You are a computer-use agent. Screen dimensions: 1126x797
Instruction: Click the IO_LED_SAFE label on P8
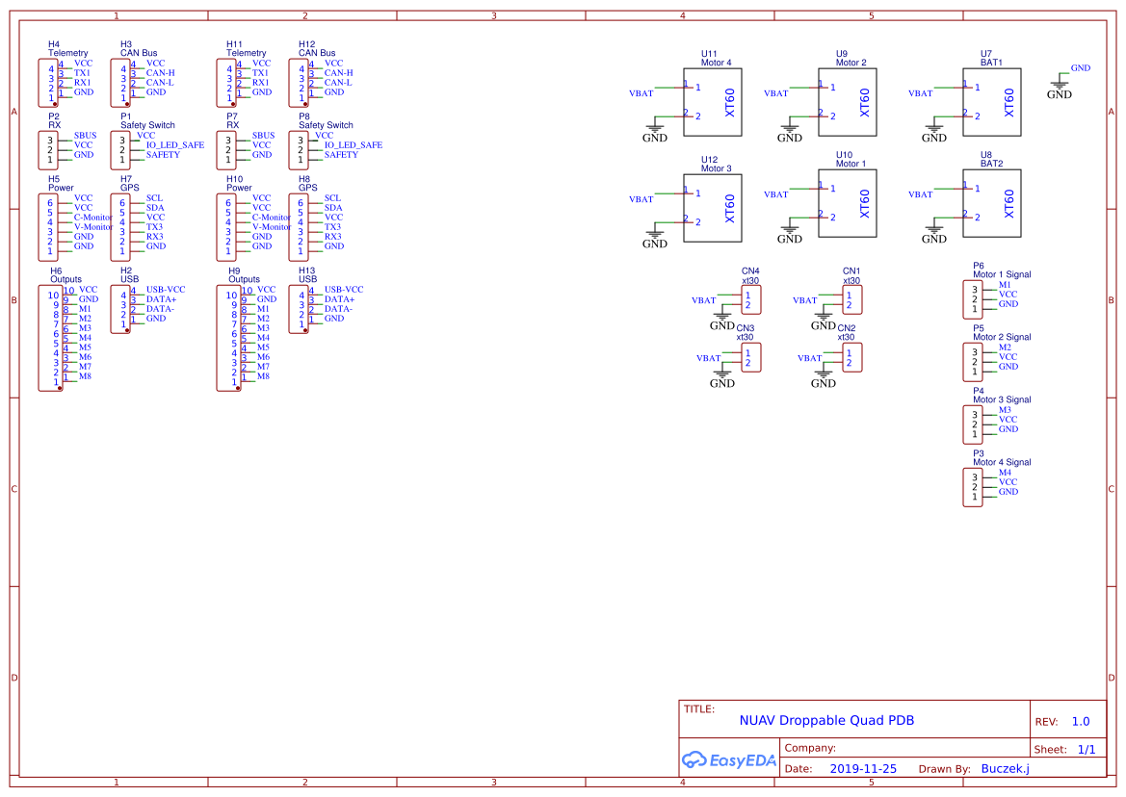click(353, 144)
